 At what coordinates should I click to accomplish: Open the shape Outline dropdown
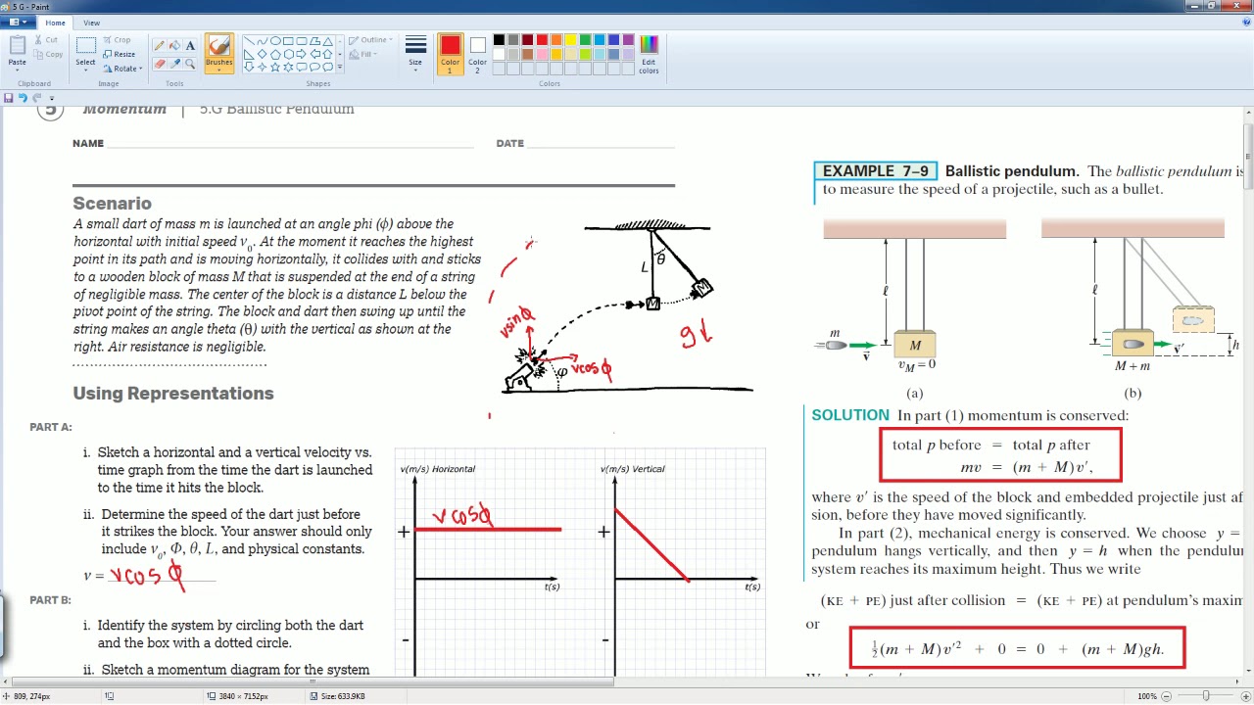pos(371,40)
